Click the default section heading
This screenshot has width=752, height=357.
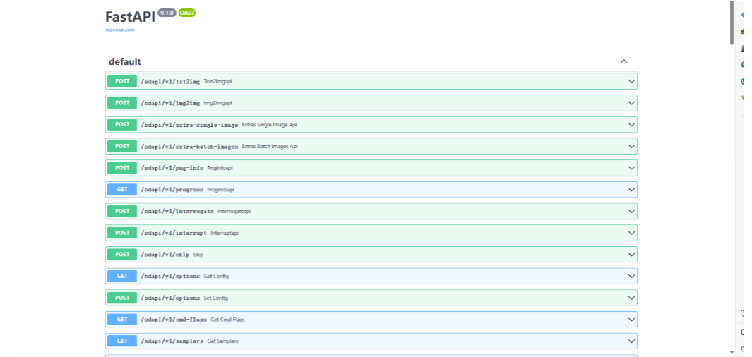tap(125, 62)
